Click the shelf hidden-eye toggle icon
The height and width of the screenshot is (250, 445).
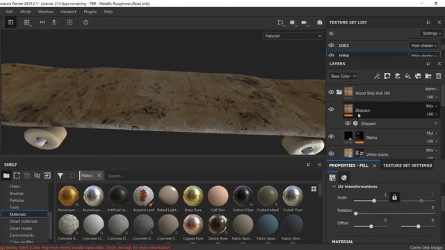pyautogui.click(x=37, y=176)
